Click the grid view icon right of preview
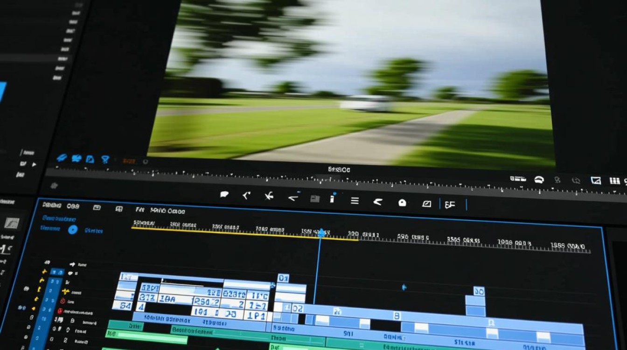Screen dimensions: 627x350 click(614, 181)
